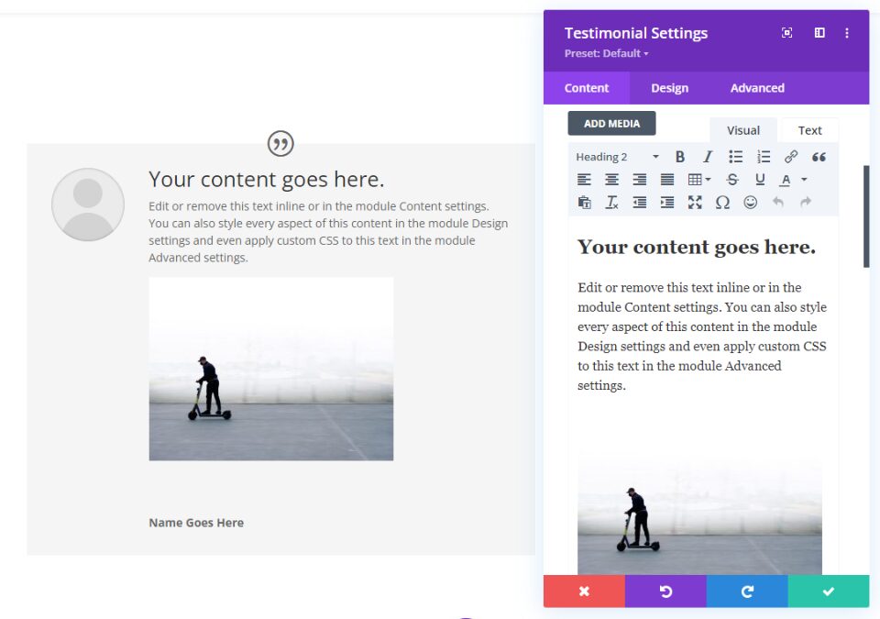Open the emoji picker

pos(751,203)
